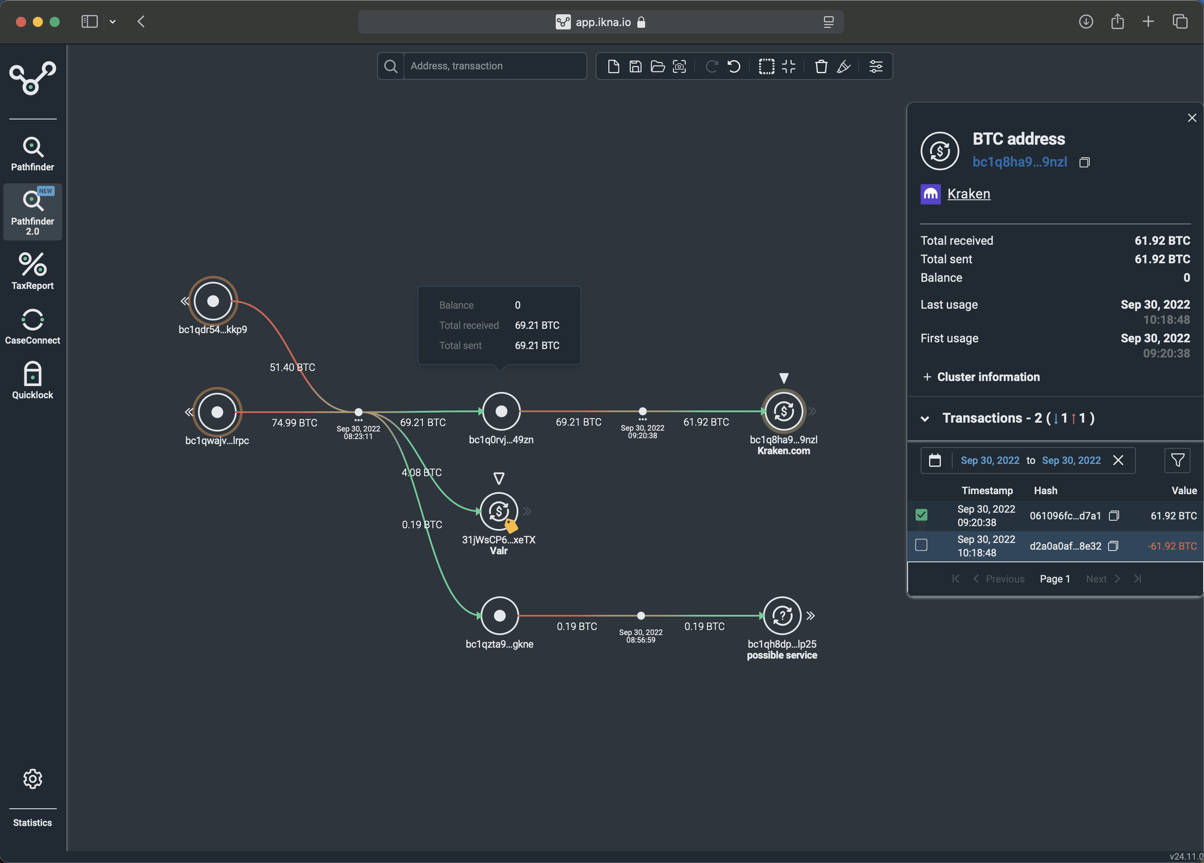
Task: Open the Kraken entity link
Action: [x=969, y=194]
